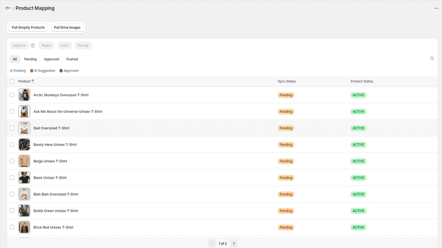This screenshot has height=248, width=442.
Task: Click the app logo icon in breadcrumb
Action: [x=8, y=8]
